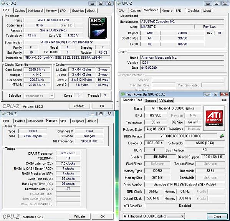Select CPU tab in the Memory window
Viewport: 230px width, 221px height.
[6, 121]
